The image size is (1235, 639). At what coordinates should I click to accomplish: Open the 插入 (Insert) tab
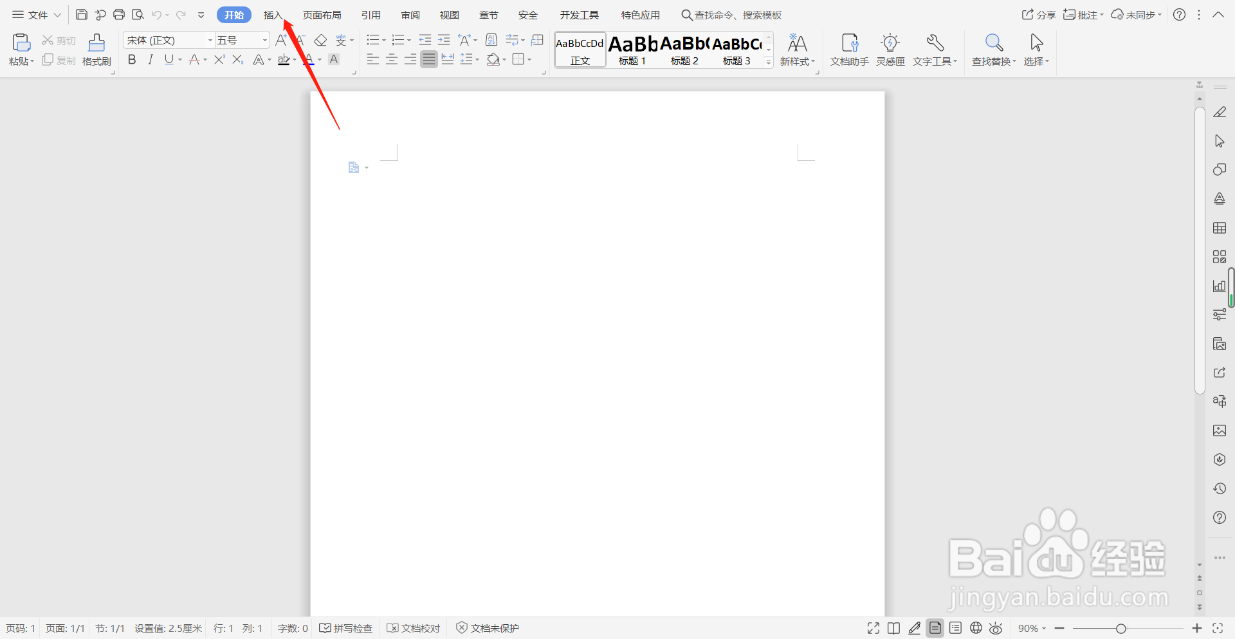(273, 15)
